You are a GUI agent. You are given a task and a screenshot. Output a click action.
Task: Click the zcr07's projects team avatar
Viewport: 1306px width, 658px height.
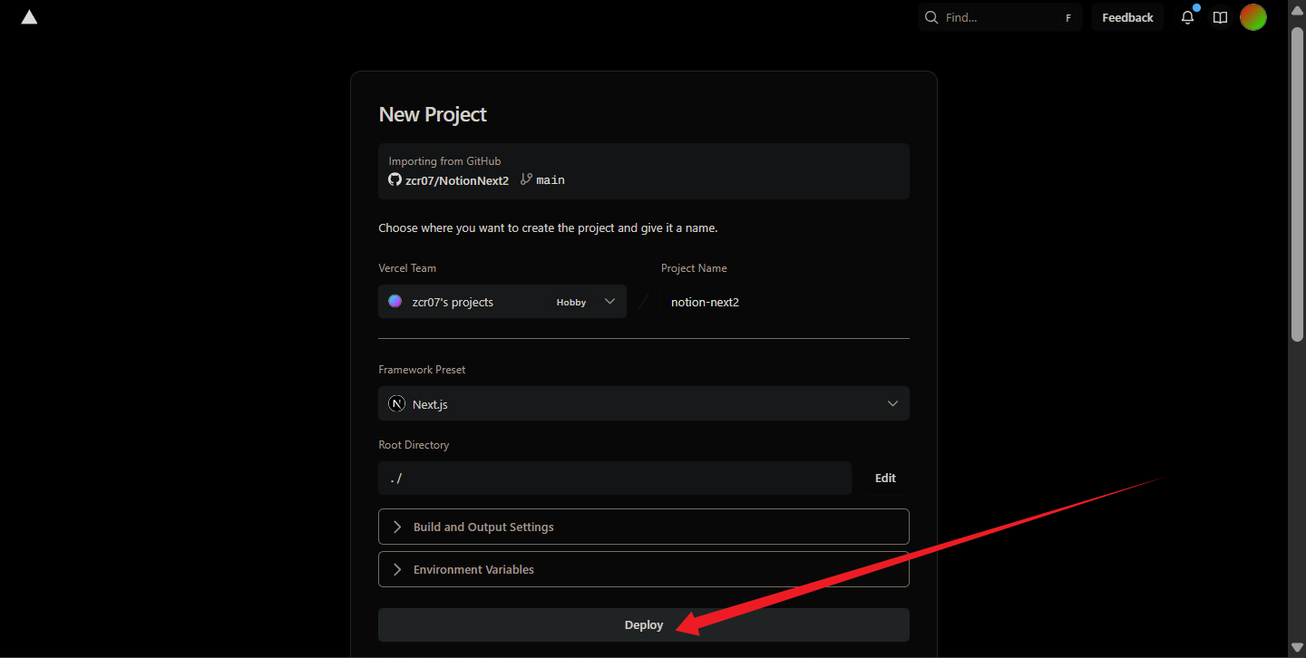[395, 302]
